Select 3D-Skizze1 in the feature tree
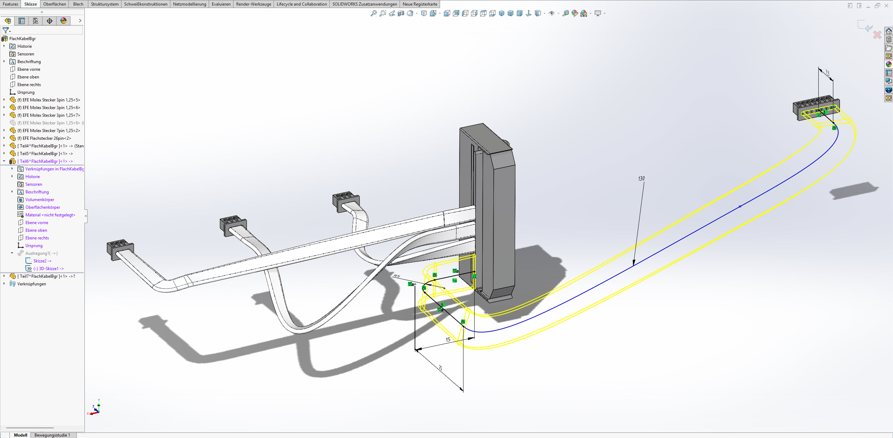893x438 pixels. [49, 269]
